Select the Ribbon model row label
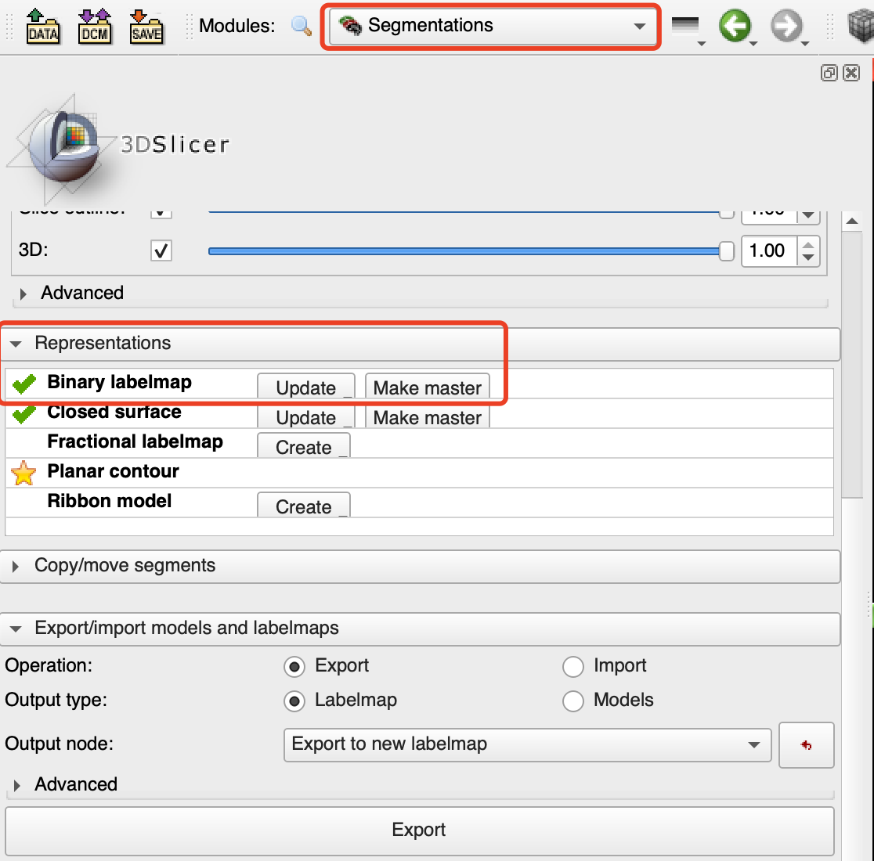 coord(110,501)
